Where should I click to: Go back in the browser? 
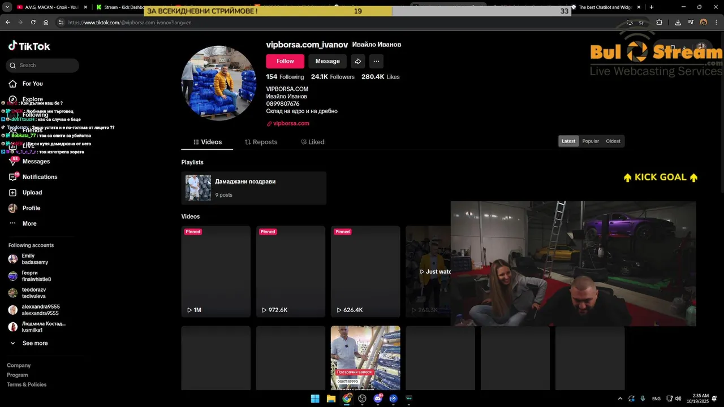pos(8,23)
